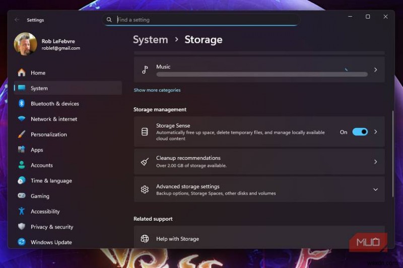Screen dimensions: 403x268
Task: Click the search magnifier icon
Action: click(x=109, y=20)
